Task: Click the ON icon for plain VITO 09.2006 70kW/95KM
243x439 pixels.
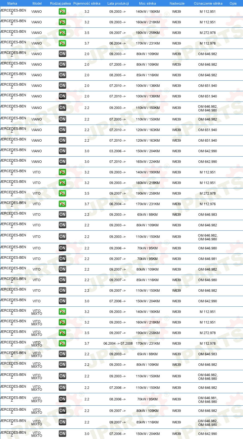Action: pyautogui.click(x=62, y=248)
